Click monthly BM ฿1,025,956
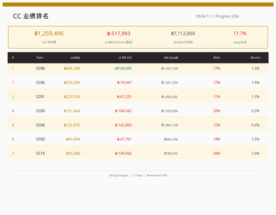Screen dimensions: 276x215 tap(169, 111)
